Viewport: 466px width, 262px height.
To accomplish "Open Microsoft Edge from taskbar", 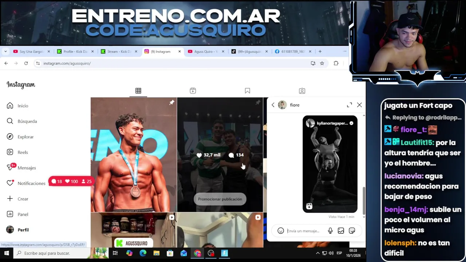I will (x=143, y=253).
